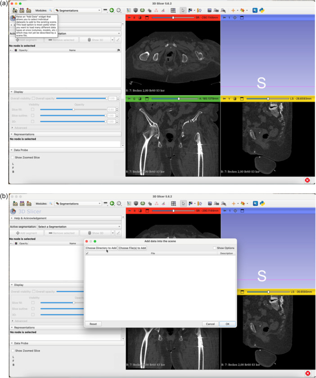Enable Show Zoomed Slice in screenshot (a)
Image resolution: width=316 pixels, height=378 pixels.
[13, 157]
